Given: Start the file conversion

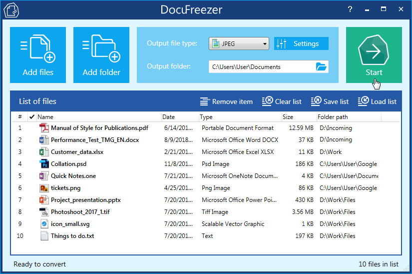Looking at the screenshot, I should click(374, 55).
